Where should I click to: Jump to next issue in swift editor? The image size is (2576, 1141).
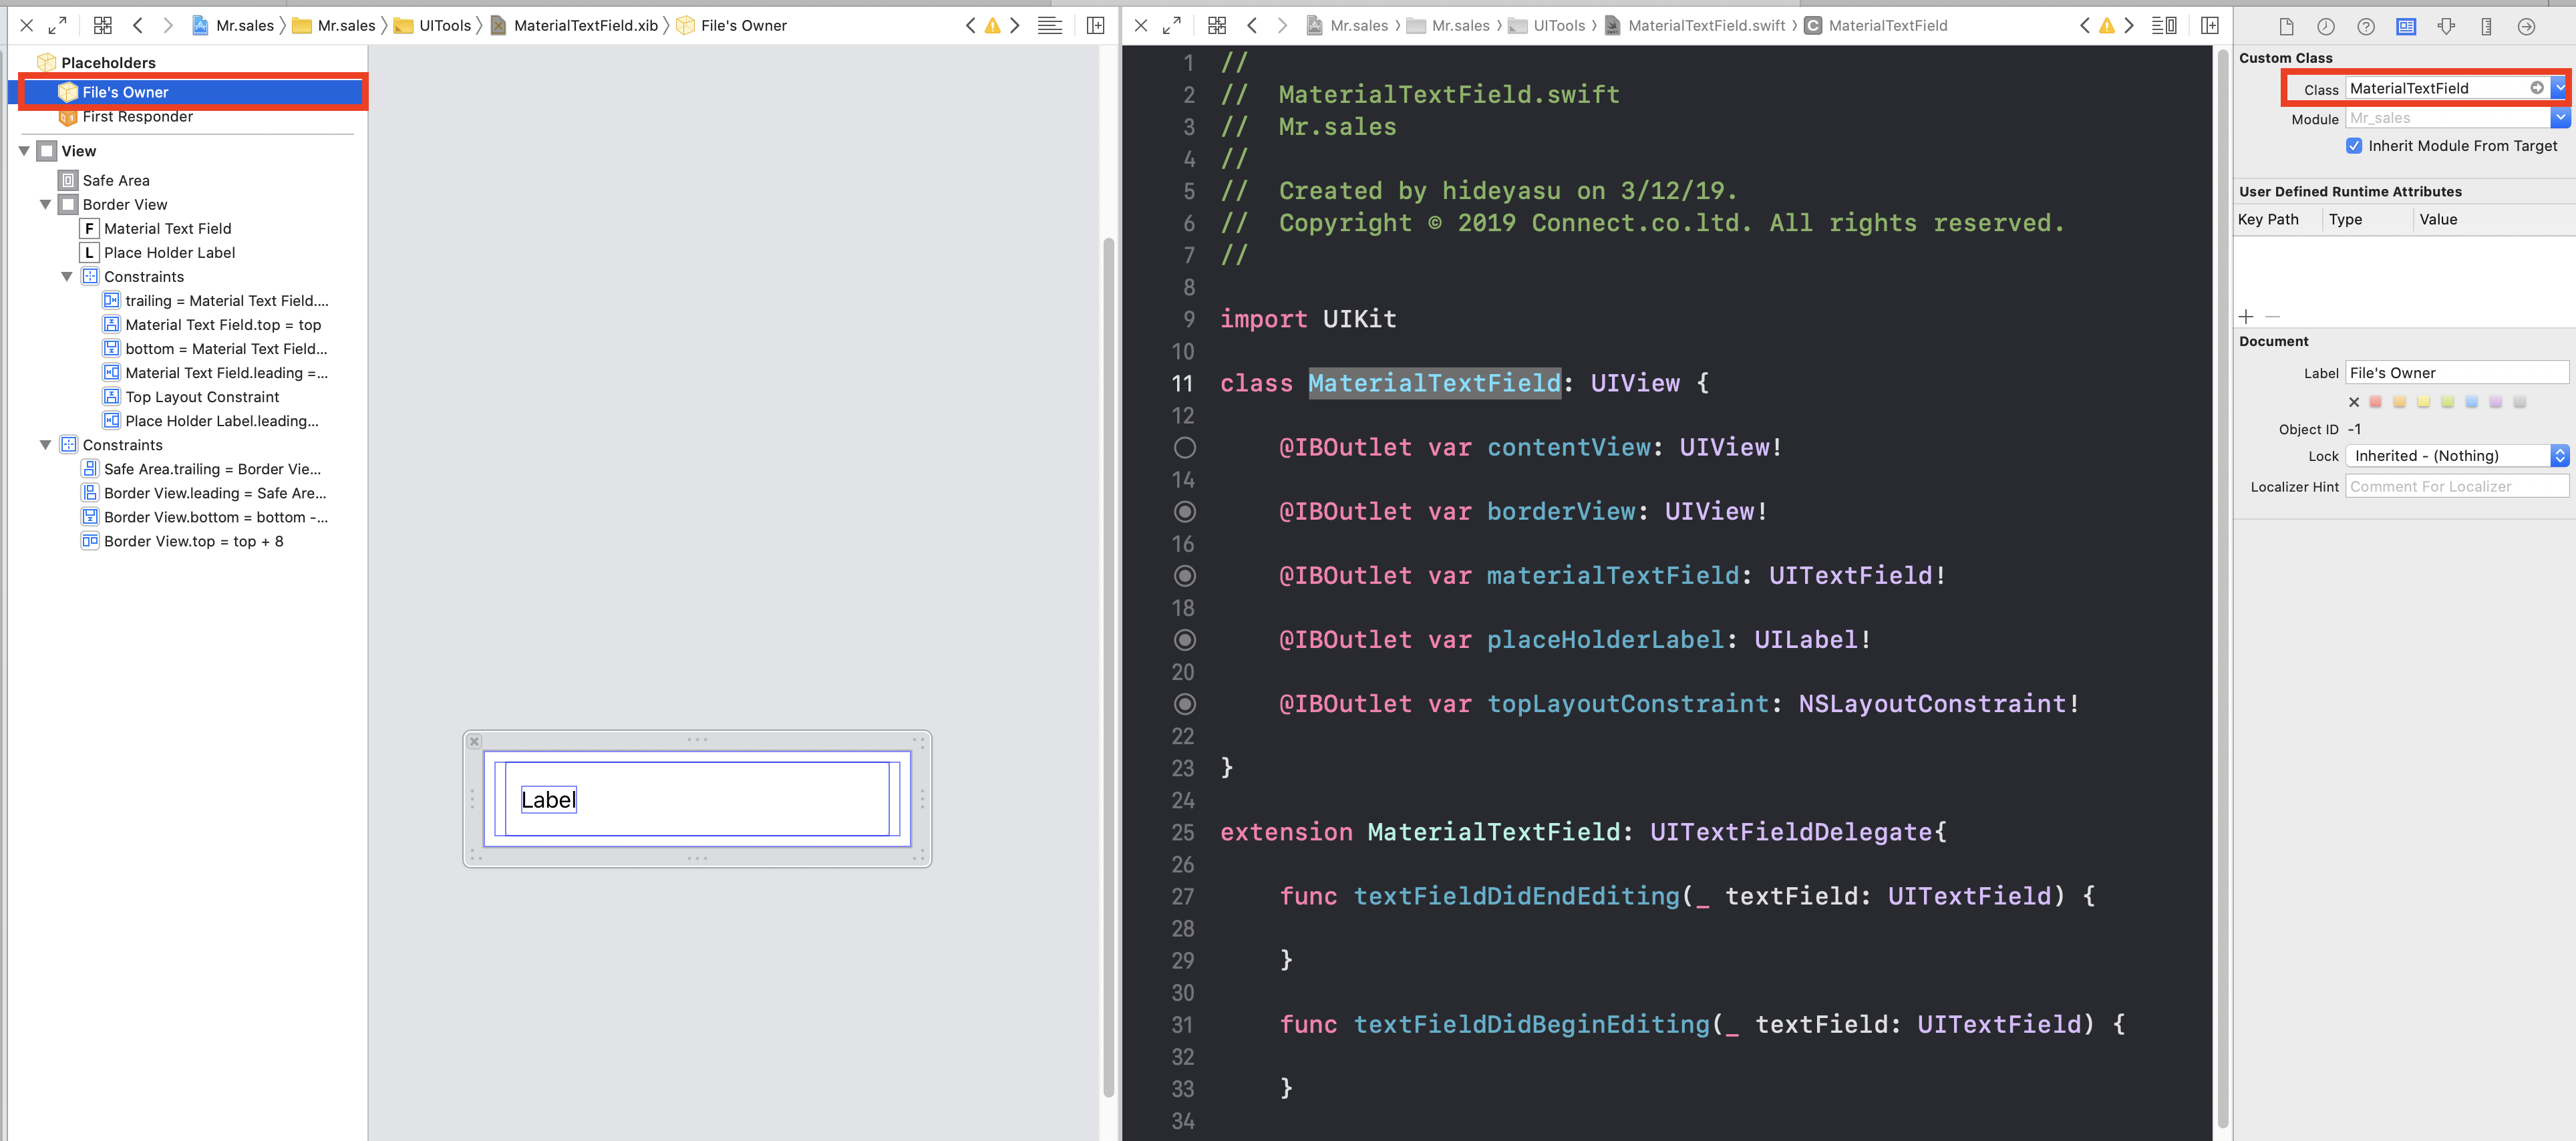point(2129,25)
